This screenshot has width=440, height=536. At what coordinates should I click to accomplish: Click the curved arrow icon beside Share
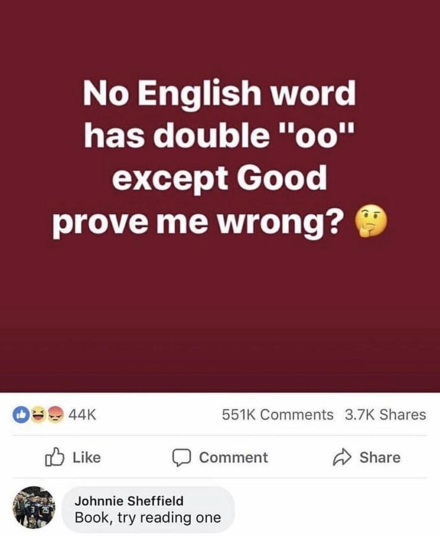click(342, 457)
